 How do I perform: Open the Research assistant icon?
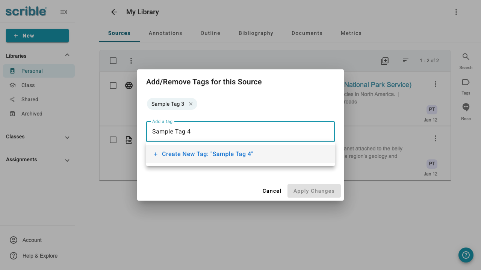point(466,108)
